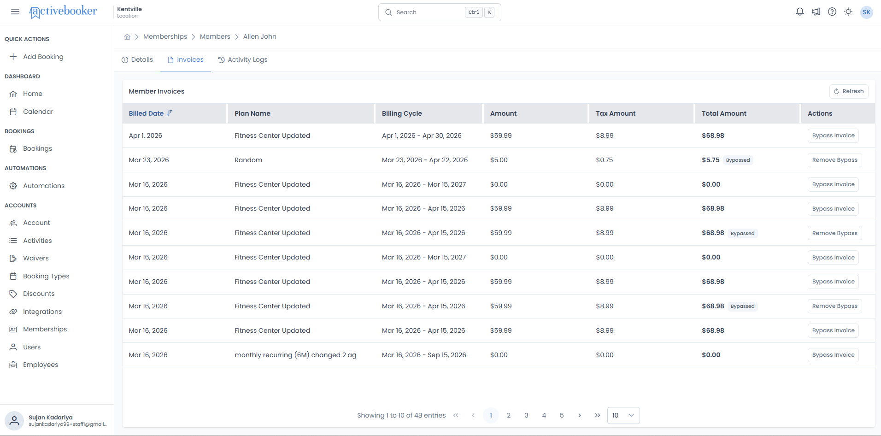
Task: Click the '$5.75' total amount
Action: coord(711,160)
